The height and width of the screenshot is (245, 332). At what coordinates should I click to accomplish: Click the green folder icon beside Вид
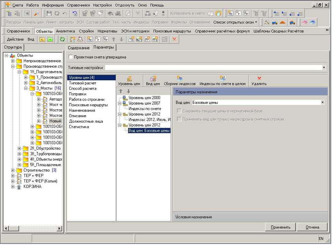(50, 39)
